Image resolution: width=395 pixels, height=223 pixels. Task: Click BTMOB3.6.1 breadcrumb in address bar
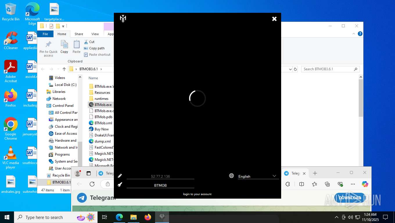89,69
